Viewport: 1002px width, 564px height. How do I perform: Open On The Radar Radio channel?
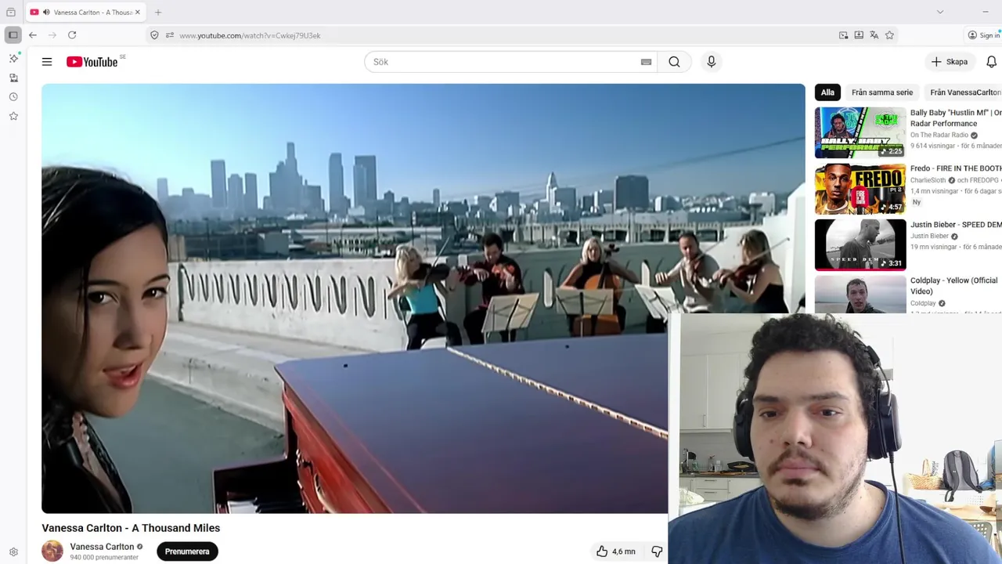(x=939, y=135)
